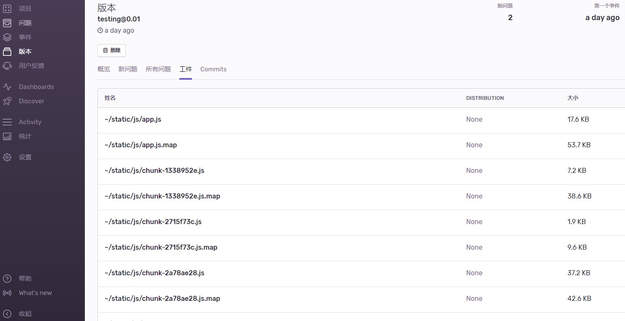The image size is (625, 321).
Task: Click the 42.6 KB size value
Action: (579, 298)
